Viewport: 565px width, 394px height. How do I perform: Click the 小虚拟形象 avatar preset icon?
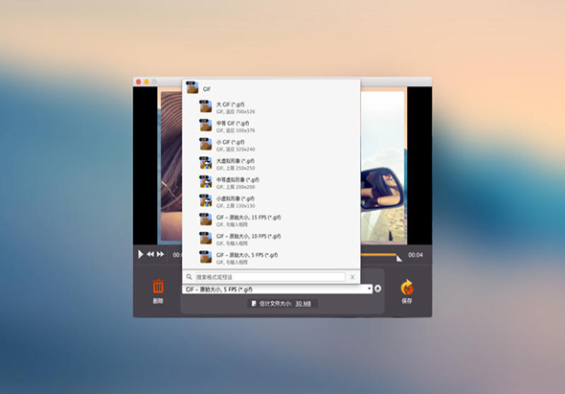(205, 200)
